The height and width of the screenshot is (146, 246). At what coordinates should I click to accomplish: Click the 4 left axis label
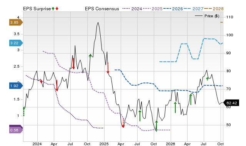click(18, 18)
